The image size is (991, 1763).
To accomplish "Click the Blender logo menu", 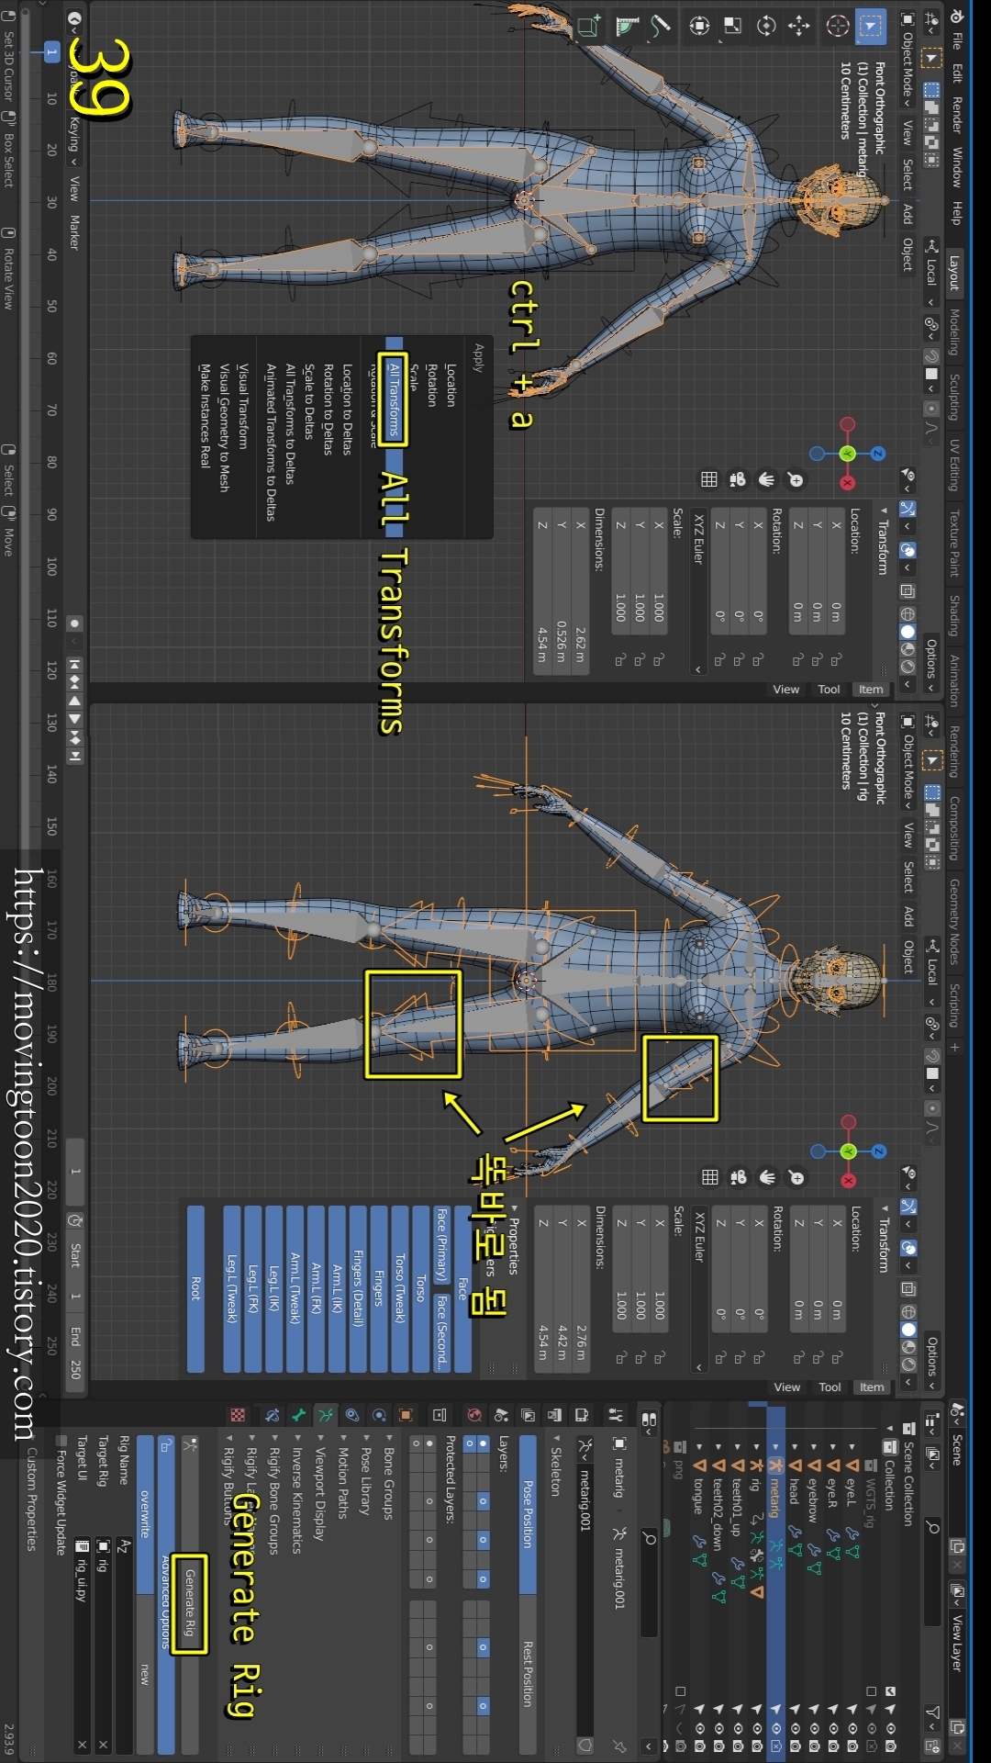I will click(957, 17).
